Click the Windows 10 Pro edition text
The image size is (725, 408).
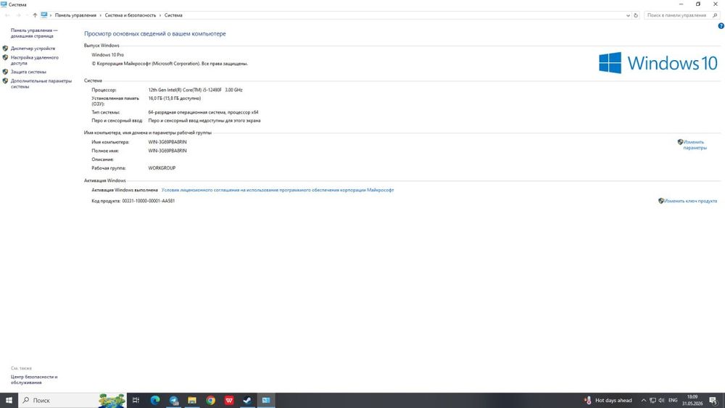108,55
